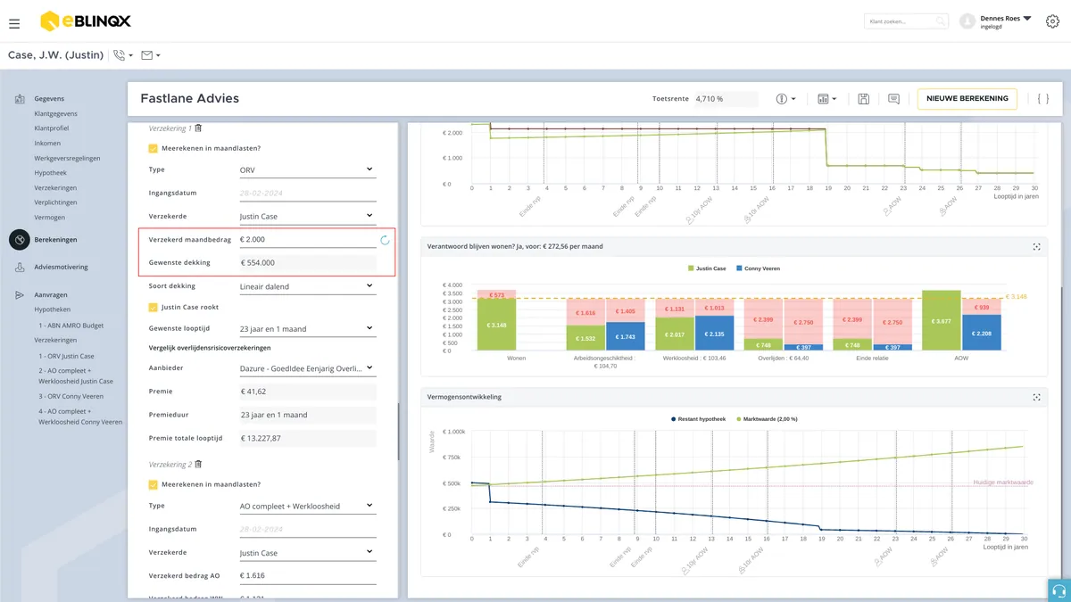
Task: Open 1 - ABN AMRO Budget link
Action: pyautogui.click(x=71, y=326)
